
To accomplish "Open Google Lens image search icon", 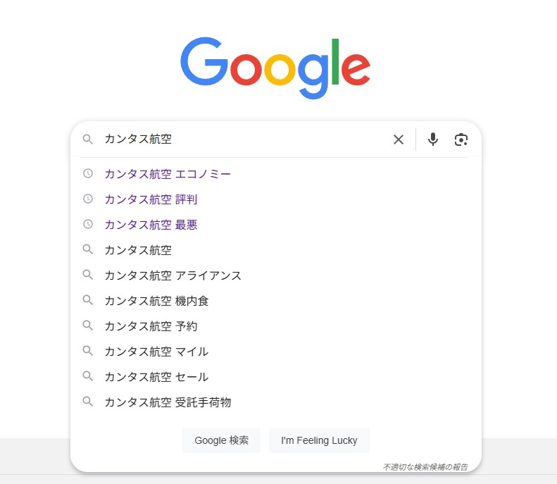I will [461, 139].
